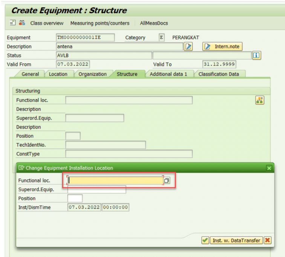Open the Classification Data tab
This screenshot has height=257, width=285.
(x=219, y=74)
